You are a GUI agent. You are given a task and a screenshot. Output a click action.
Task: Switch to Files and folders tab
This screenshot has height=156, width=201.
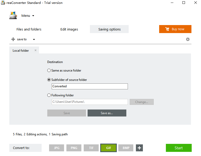[x=29, y=29]
